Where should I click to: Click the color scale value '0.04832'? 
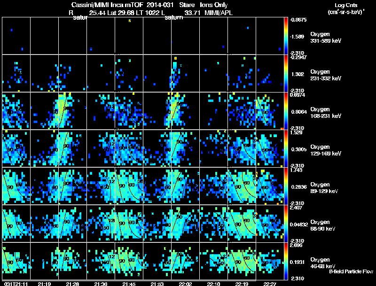click(x=299, y=224)
